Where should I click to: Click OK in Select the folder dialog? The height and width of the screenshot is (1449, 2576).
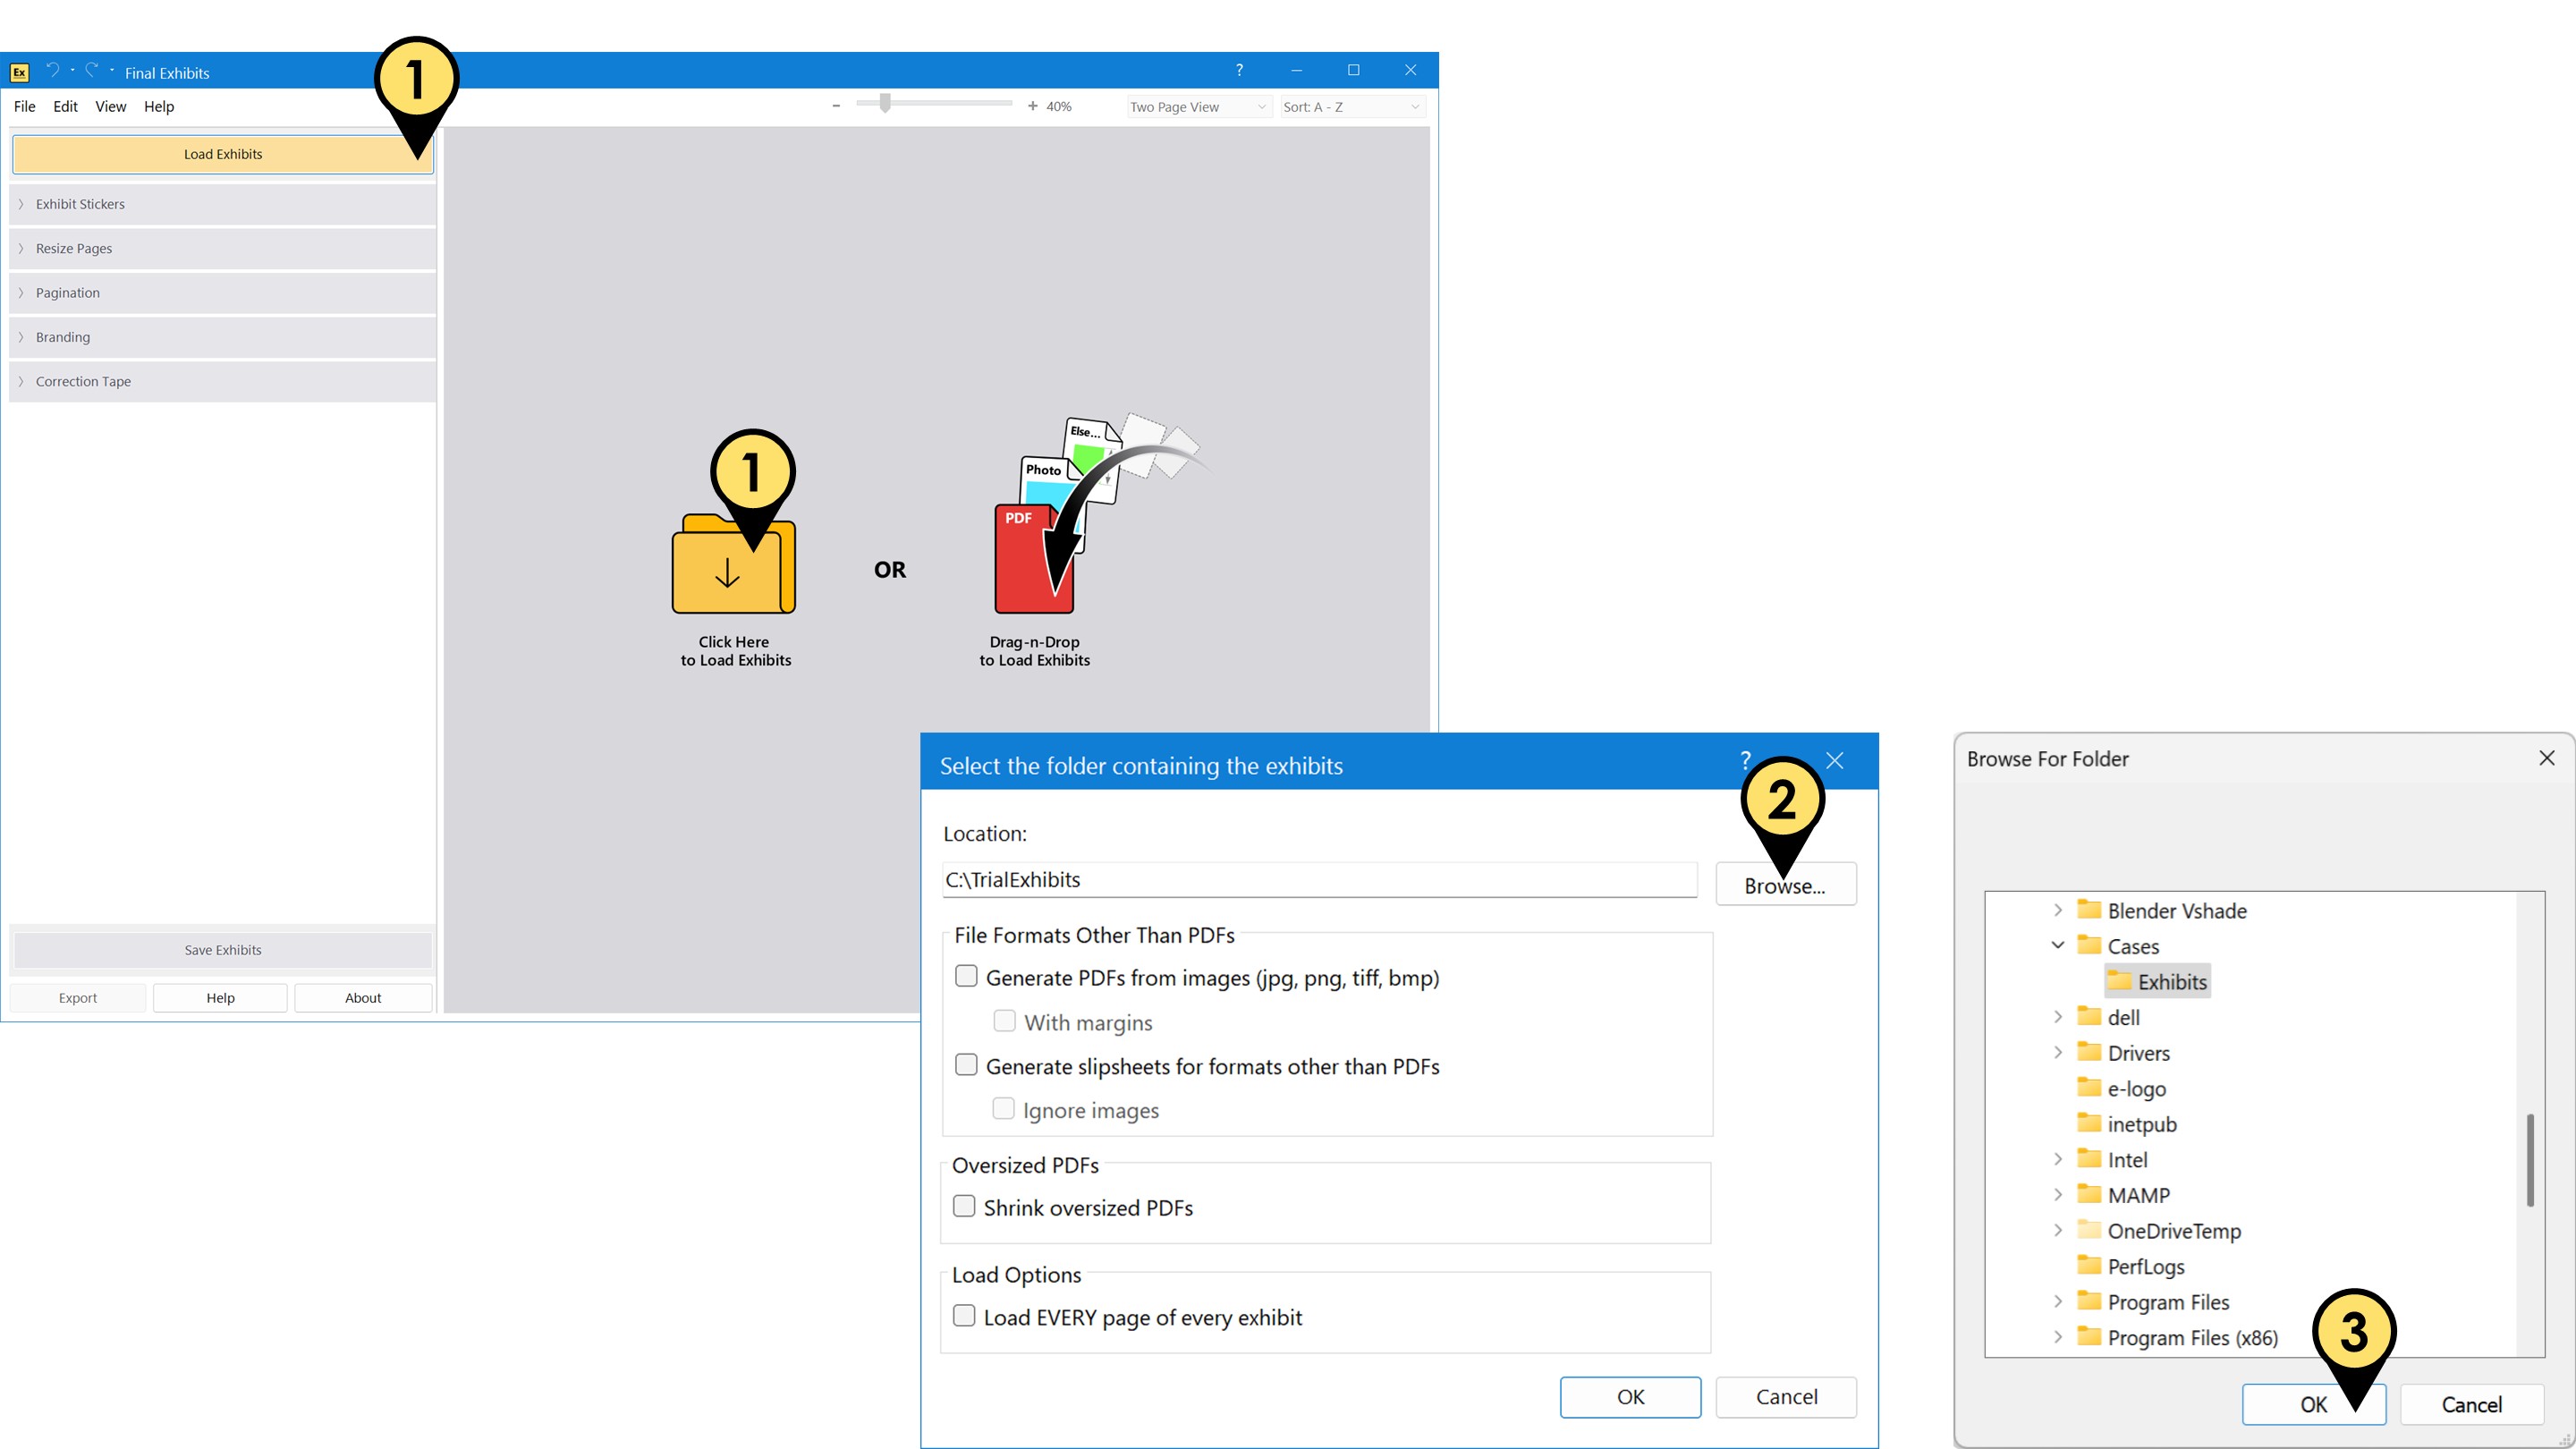1631,1397
